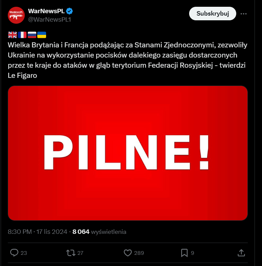This screenshot has width=262, height=266.
Task: Click the tweet text mentioning Le Figaro
Action: 125,60
